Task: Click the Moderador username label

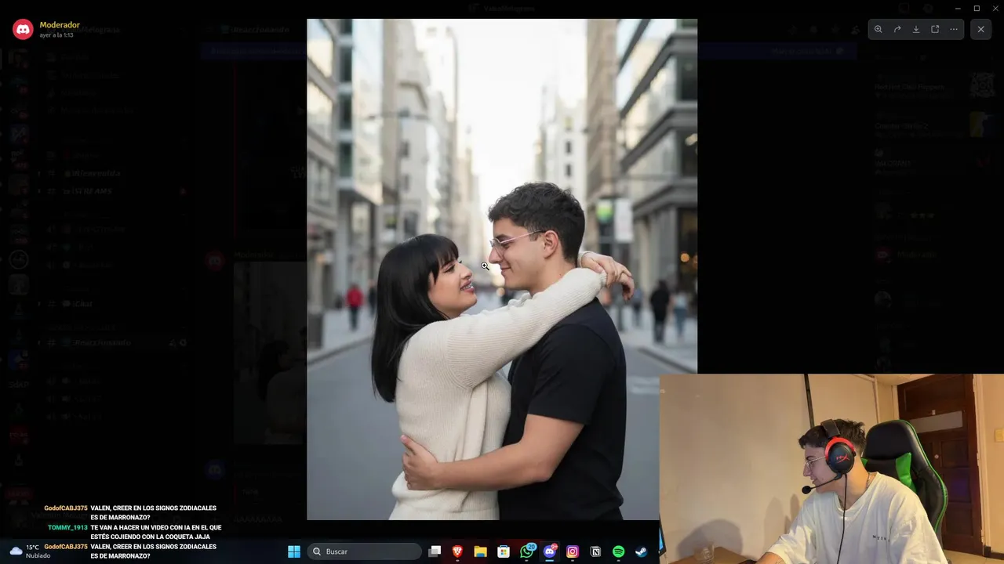Action: point(60,25)
